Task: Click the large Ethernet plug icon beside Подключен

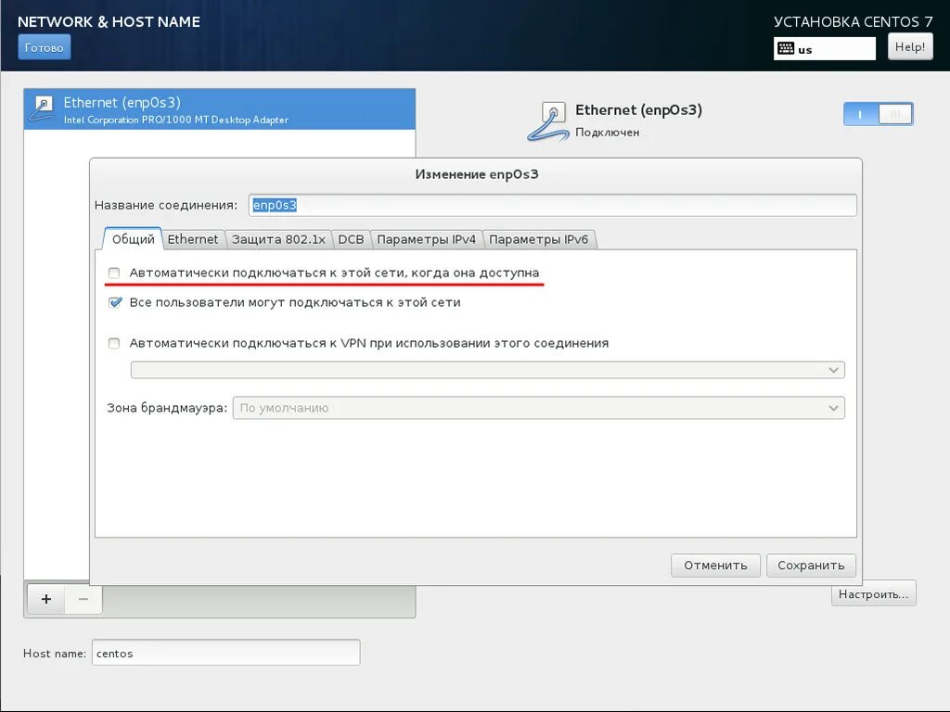Action: coord(547,121)
